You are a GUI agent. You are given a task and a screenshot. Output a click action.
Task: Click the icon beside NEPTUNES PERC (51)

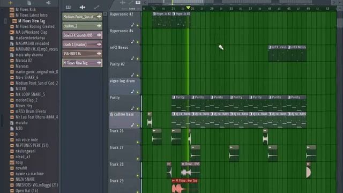point(12,145)
